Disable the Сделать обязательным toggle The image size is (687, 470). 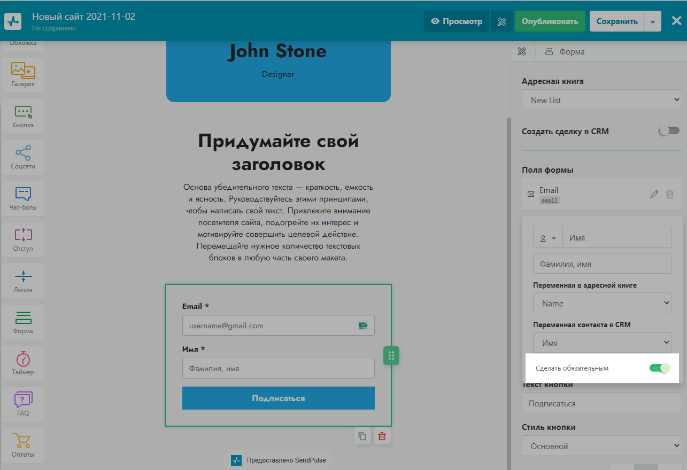pos(659,368)
